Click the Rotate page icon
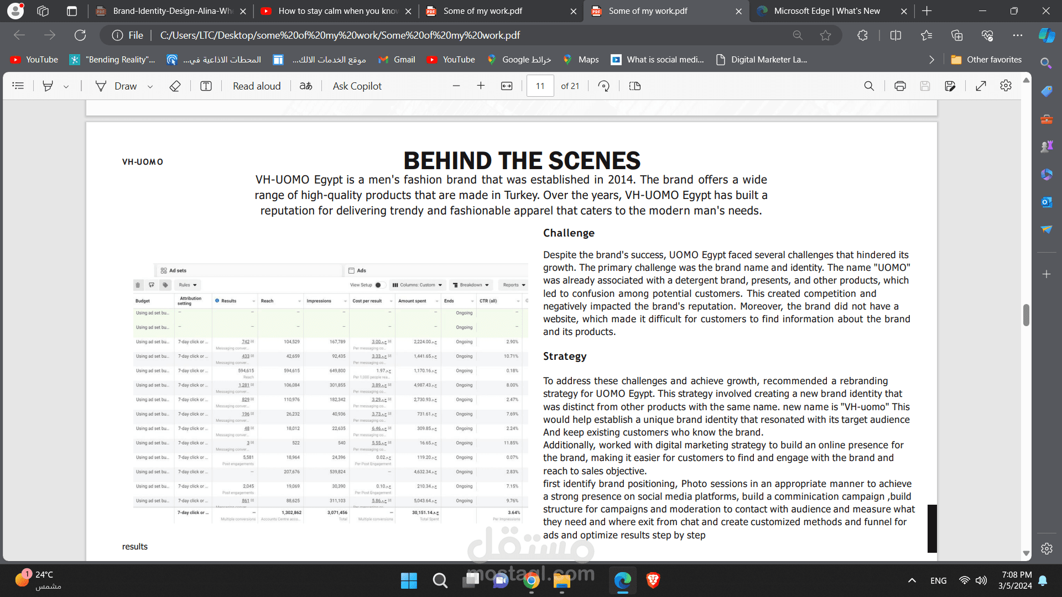1062x597 pixels. coord(604,86)
